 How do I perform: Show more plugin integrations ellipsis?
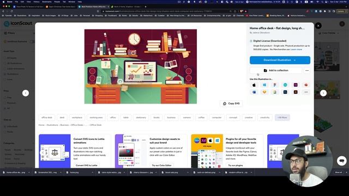(x=306, y=92)
